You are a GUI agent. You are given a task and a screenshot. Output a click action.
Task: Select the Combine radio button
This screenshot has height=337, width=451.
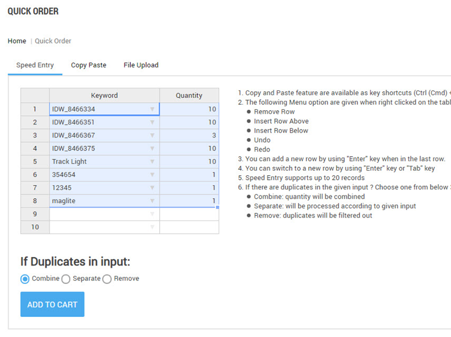tap(25, 279)
